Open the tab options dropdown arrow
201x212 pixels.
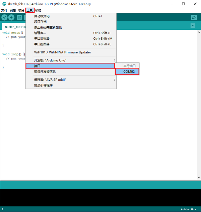[x=193, y=26]
